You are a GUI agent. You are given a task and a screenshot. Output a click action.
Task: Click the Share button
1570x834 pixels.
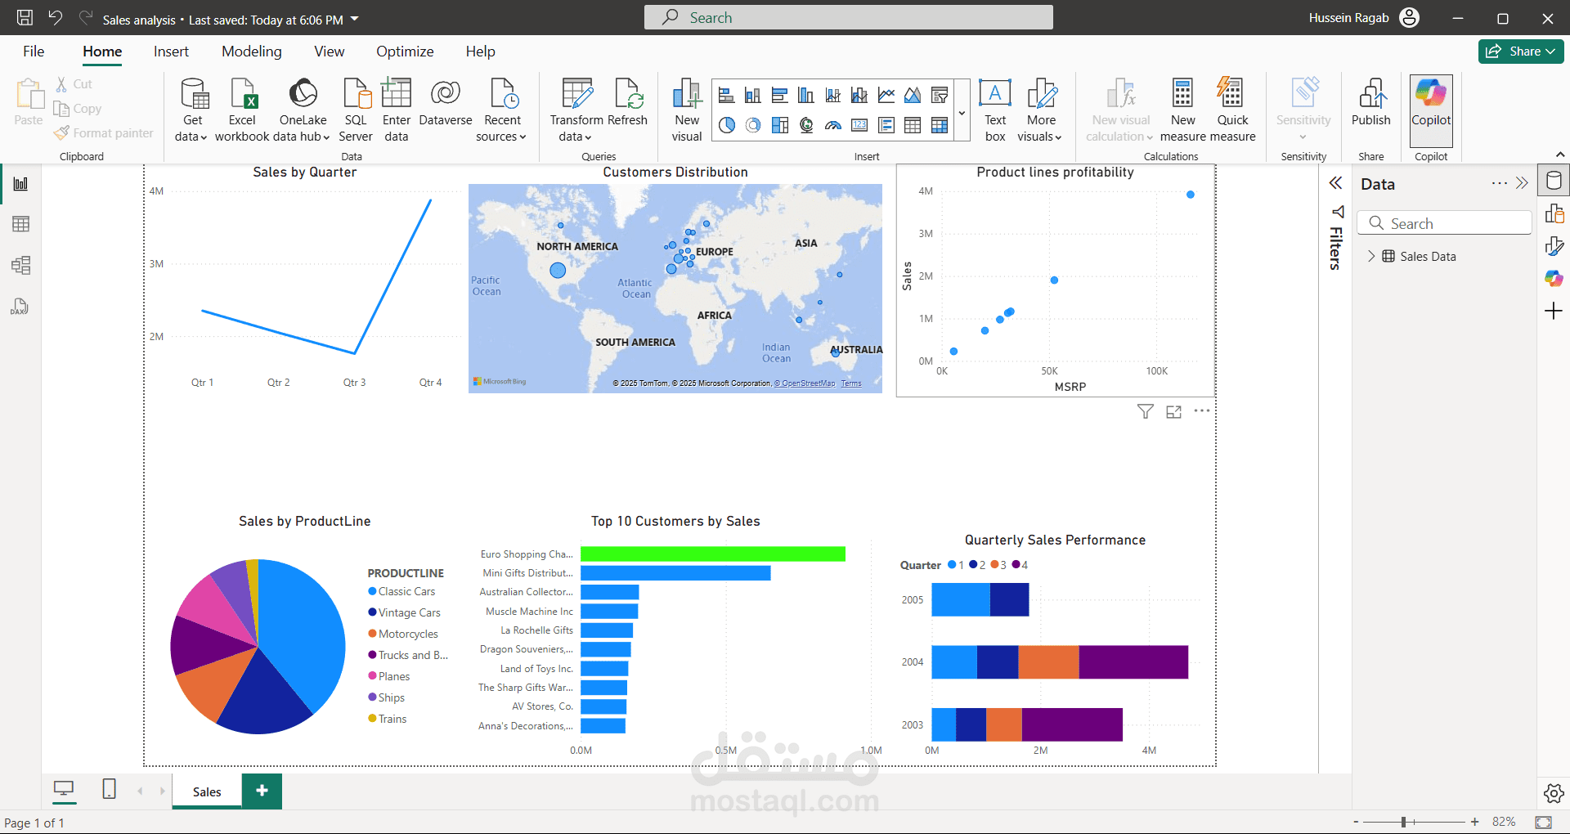1521,52
